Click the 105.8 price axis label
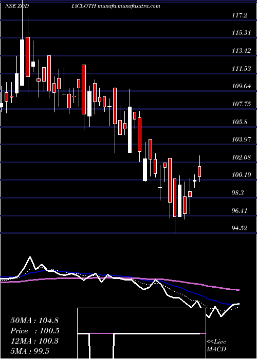Screen dimensions: 257x359 coord(240,122)
